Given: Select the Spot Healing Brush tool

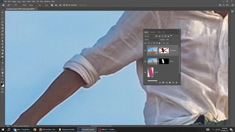Looking at the screenshot, I should click(x=3, y=34).
